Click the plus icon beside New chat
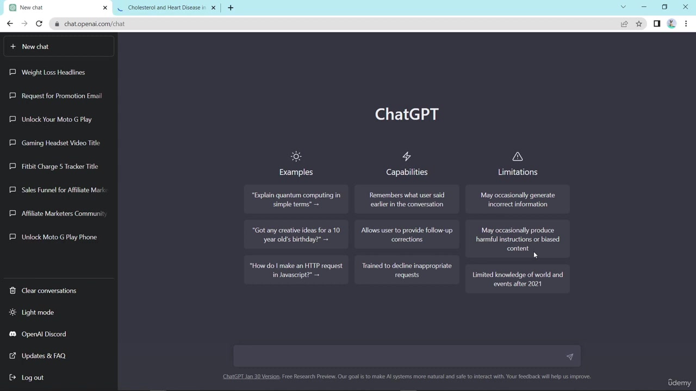Image resolution: width=696 pixels, height=391 pixels. point(13,47)
